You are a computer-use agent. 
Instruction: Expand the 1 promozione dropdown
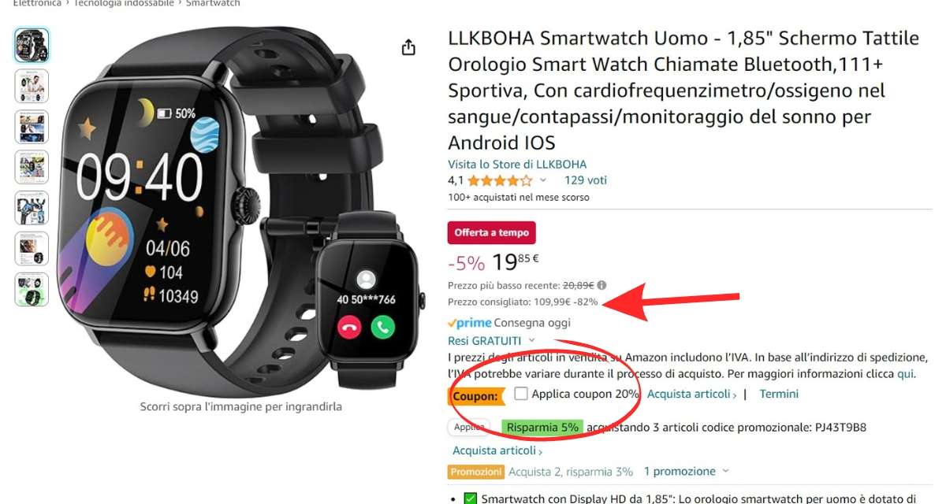[x=686, y=471]
